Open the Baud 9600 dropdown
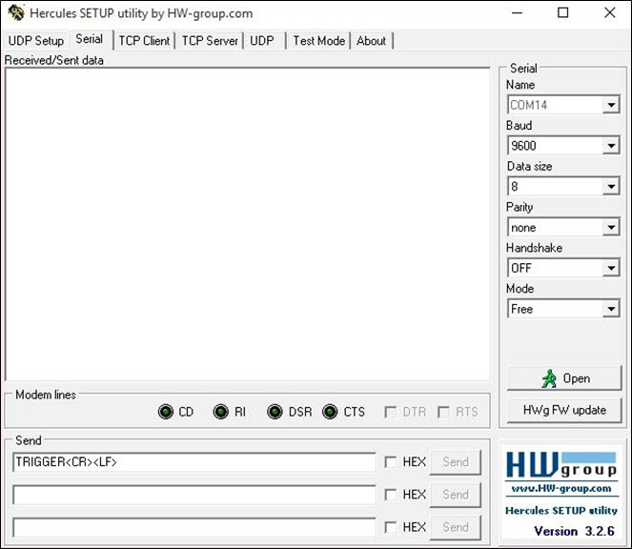Image resolution: width=632 pixels, height=549 pixels. [611, 146]
